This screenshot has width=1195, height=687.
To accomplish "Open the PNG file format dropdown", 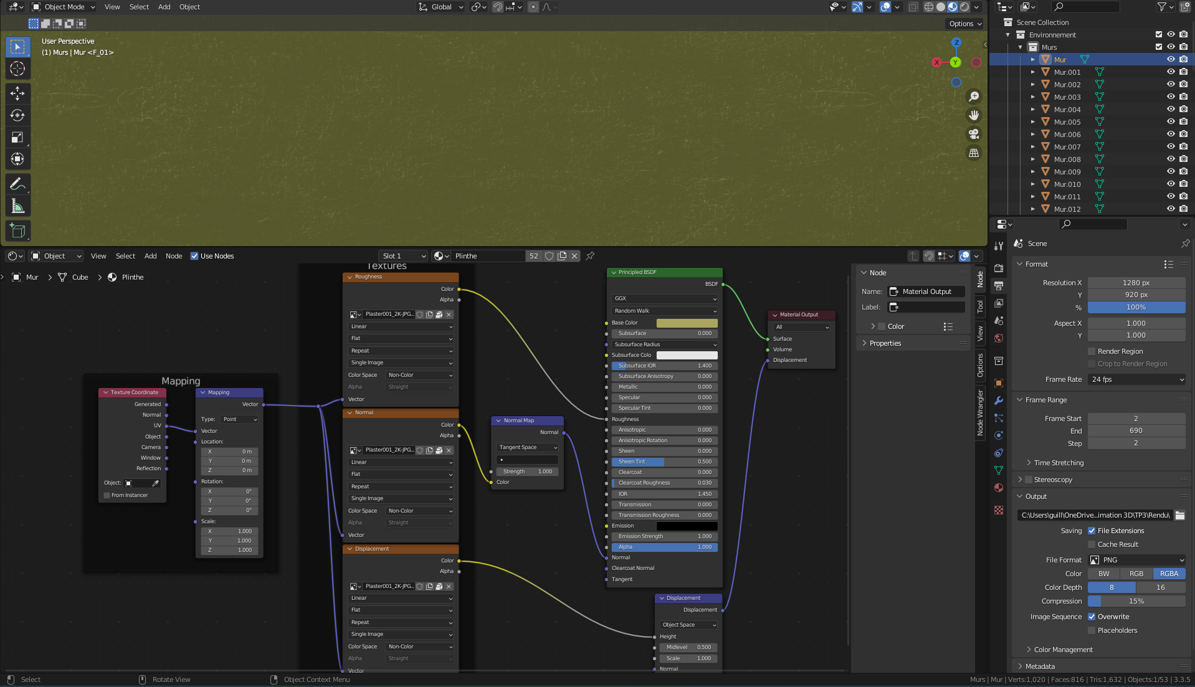I will pos(1136,560).
